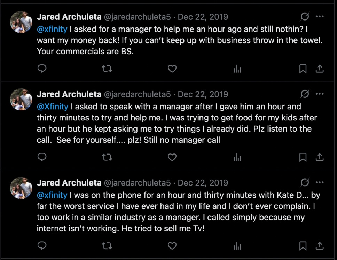Share the first tweet about a manager

click(320, 69)
